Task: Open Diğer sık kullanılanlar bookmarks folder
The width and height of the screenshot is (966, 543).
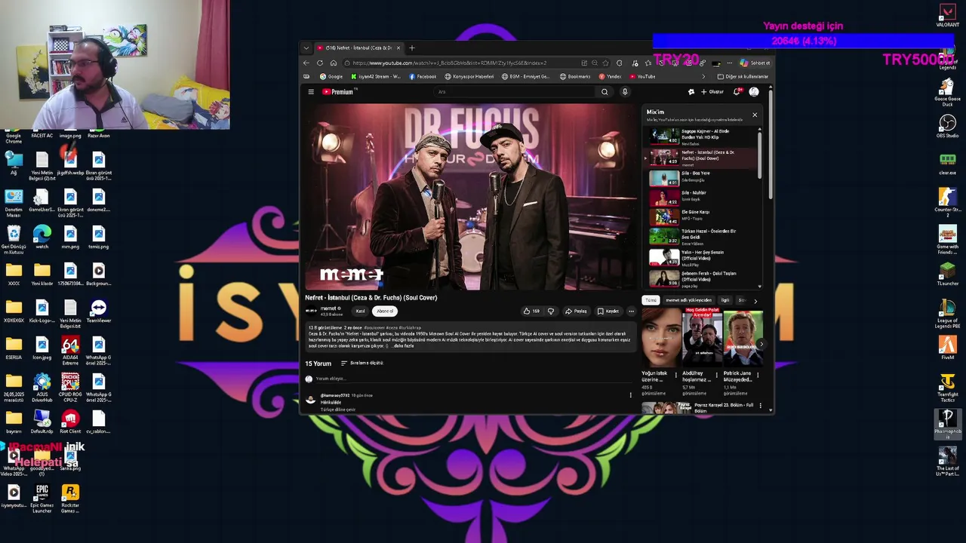Action: (x=743, y=76)
